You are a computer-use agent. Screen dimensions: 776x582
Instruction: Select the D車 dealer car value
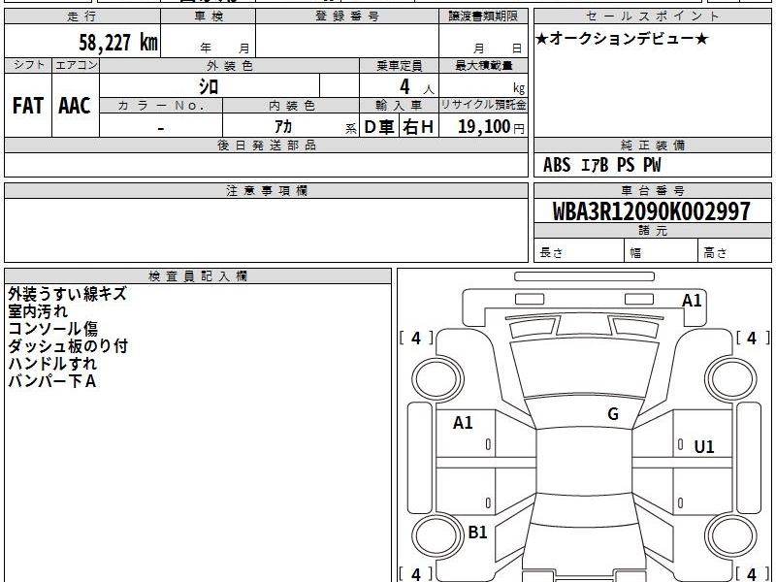(379, 127)
